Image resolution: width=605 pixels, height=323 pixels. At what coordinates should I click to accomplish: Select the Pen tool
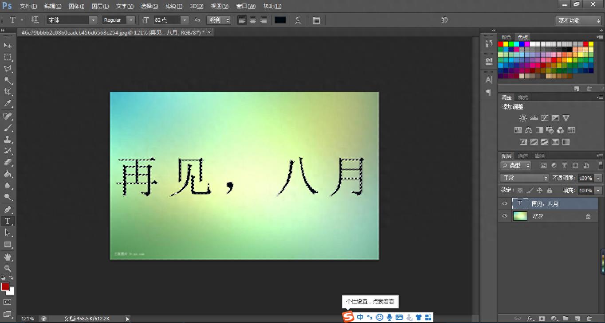click(x=8, y=210)
